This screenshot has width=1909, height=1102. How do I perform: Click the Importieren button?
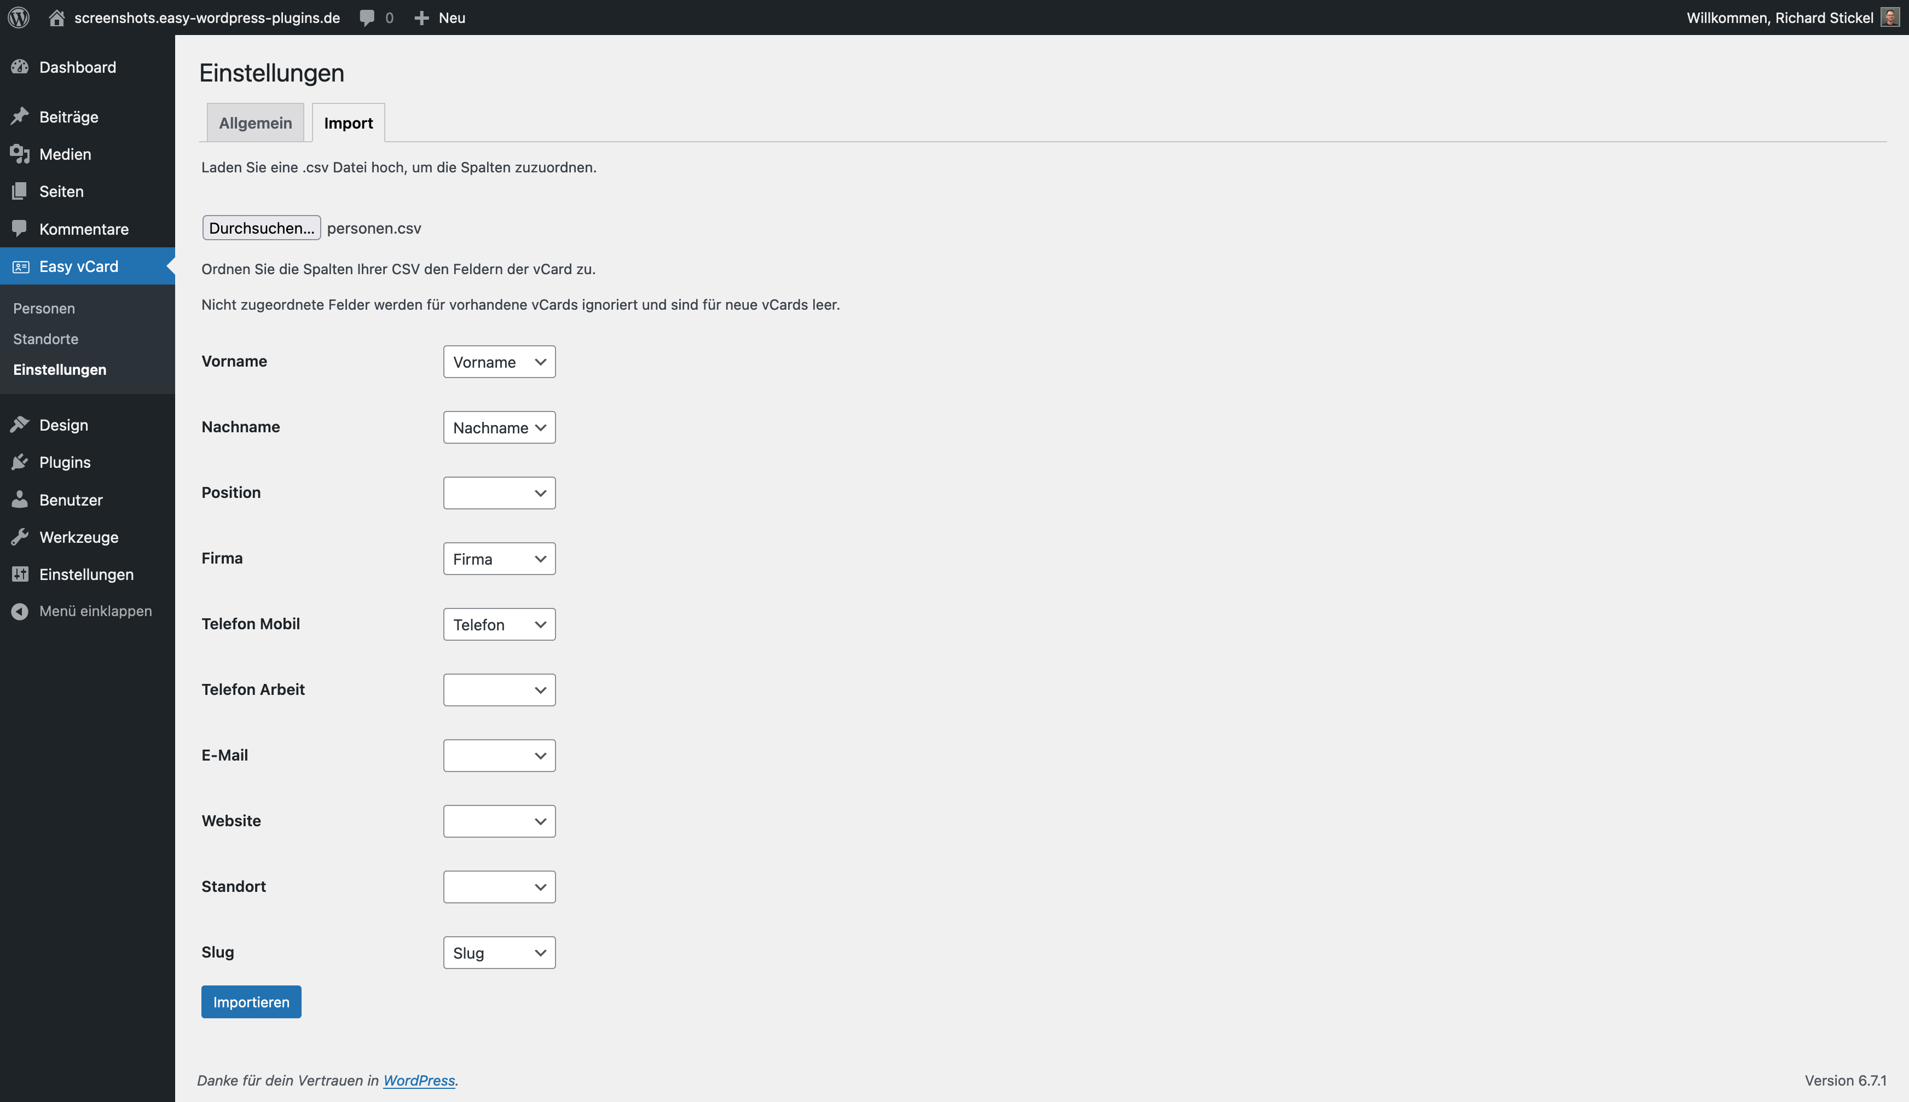pos(251,1002)
